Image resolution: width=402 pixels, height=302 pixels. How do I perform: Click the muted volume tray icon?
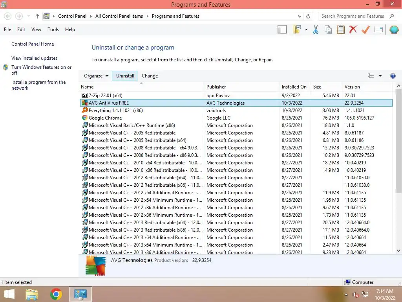click(355, 295)
